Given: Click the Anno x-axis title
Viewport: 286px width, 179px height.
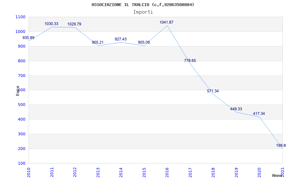Looking at the screenshot, I should click(277, 175).
